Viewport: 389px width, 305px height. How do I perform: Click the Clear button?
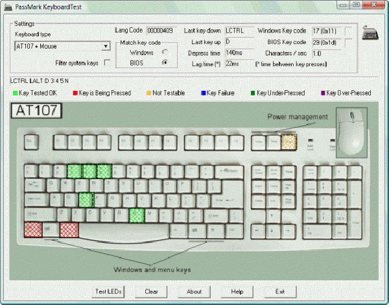coord(151,291)
